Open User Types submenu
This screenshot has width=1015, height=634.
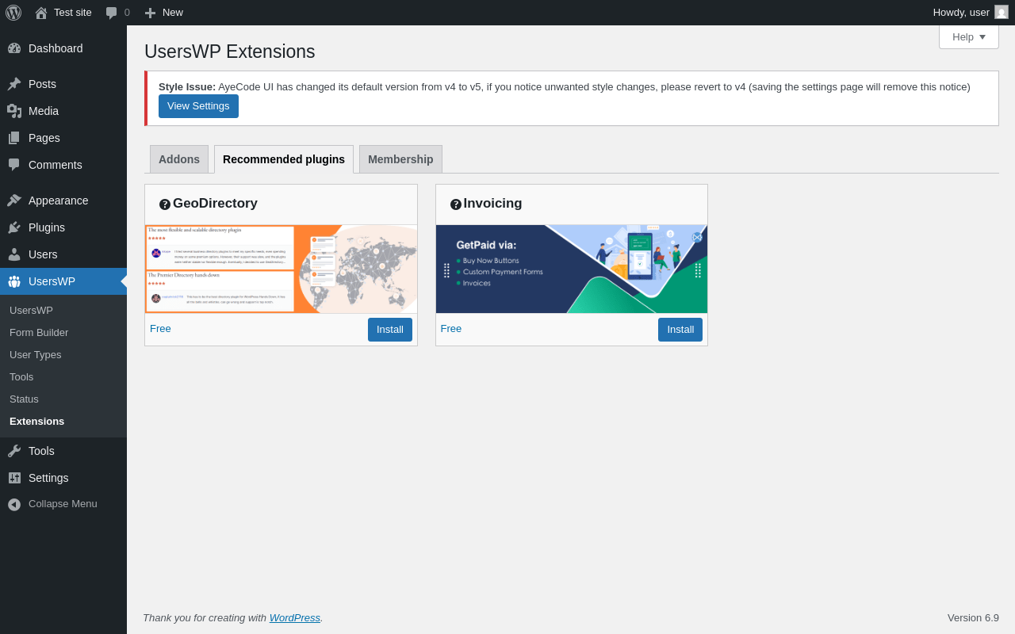[x=63, y=355]
